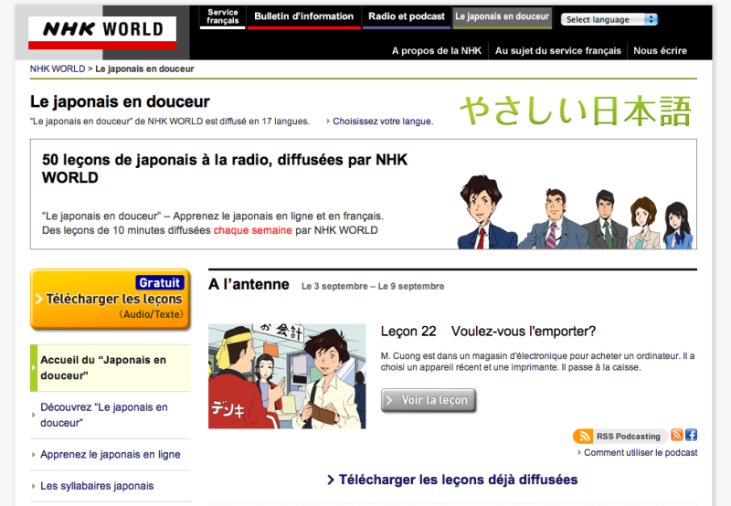
Task: Go to Radio et podcast tab
Action: pos(406,17)
